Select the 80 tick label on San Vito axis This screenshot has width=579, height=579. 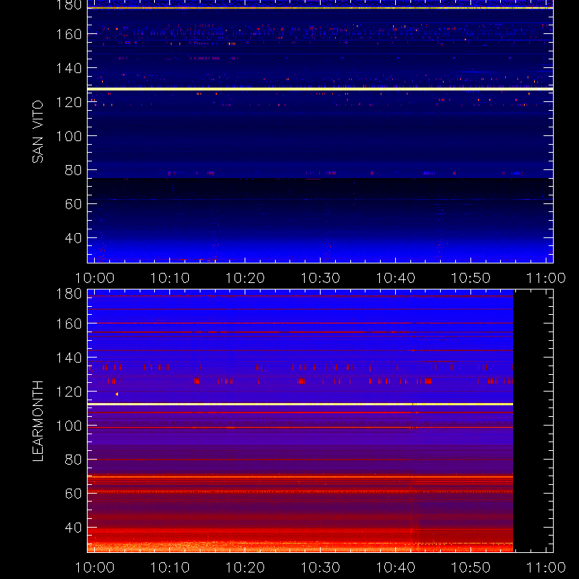point(73,170)
